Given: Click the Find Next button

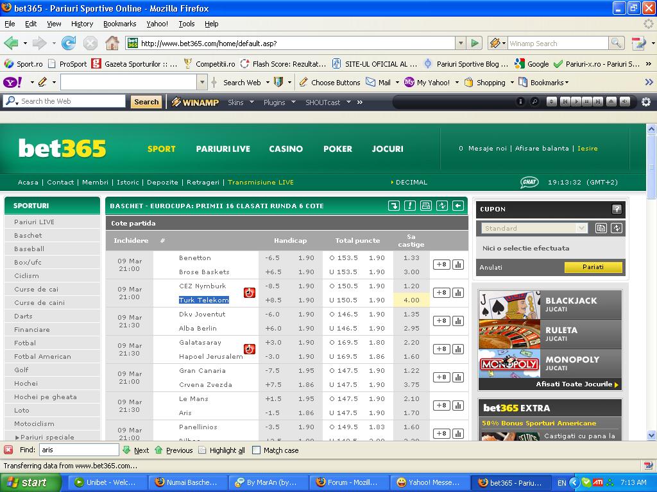Looking at the screenshot, I should 136,450.
